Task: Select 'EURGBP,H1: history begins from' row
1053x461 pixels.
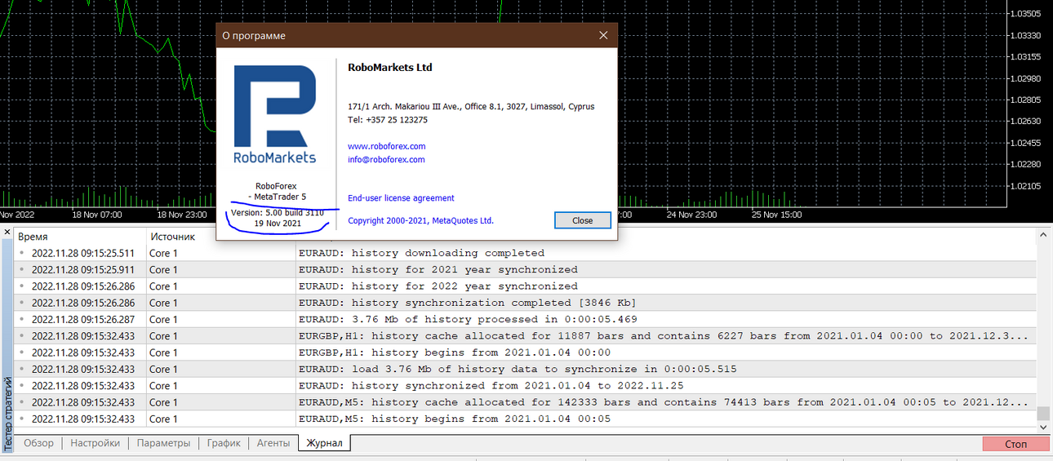Action: [x=526, y=352]
